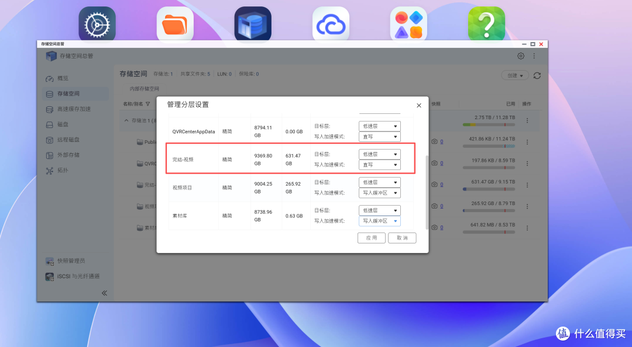Open the colorful App Center desktop icon
The height and width of the screenshot is (347, 632).
408,24
